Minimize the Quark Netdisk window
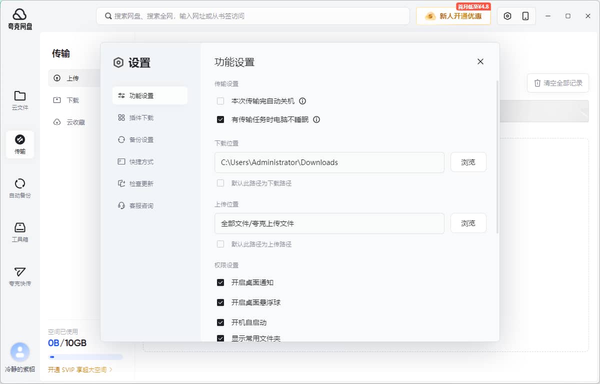The width and height of the screenshot is (600, 384). (x=548, y=16)
